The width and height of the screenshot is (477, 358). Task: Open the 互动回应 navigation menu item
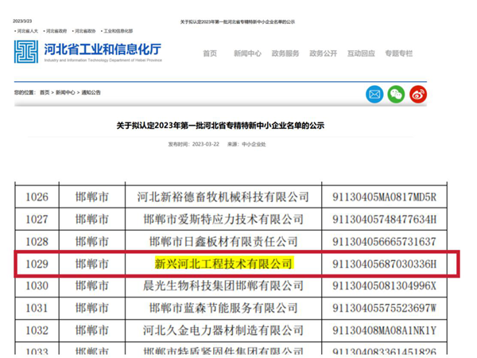(361, 53)
